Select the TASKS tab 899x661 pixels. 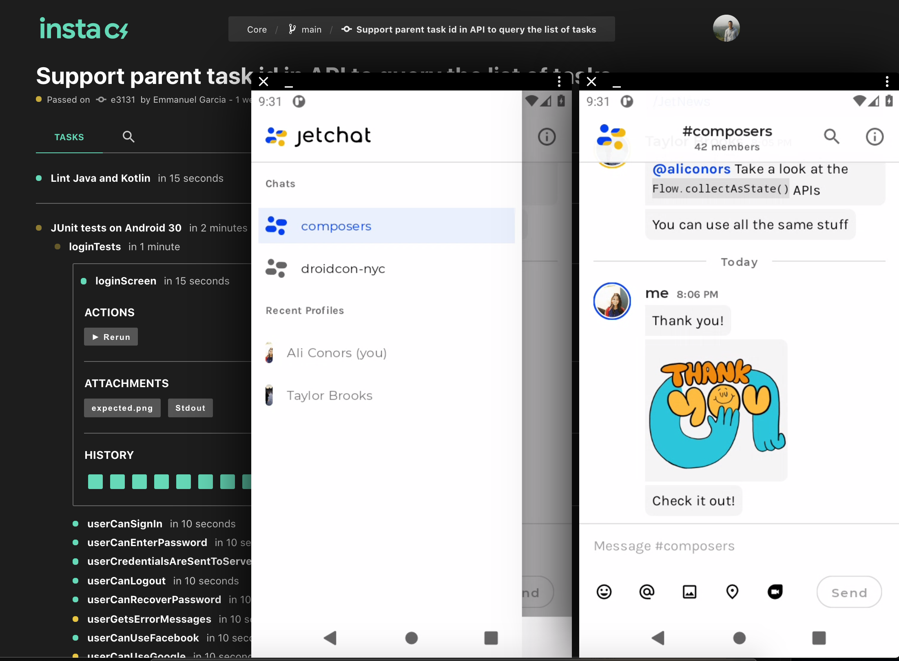[x=69, y=137]
